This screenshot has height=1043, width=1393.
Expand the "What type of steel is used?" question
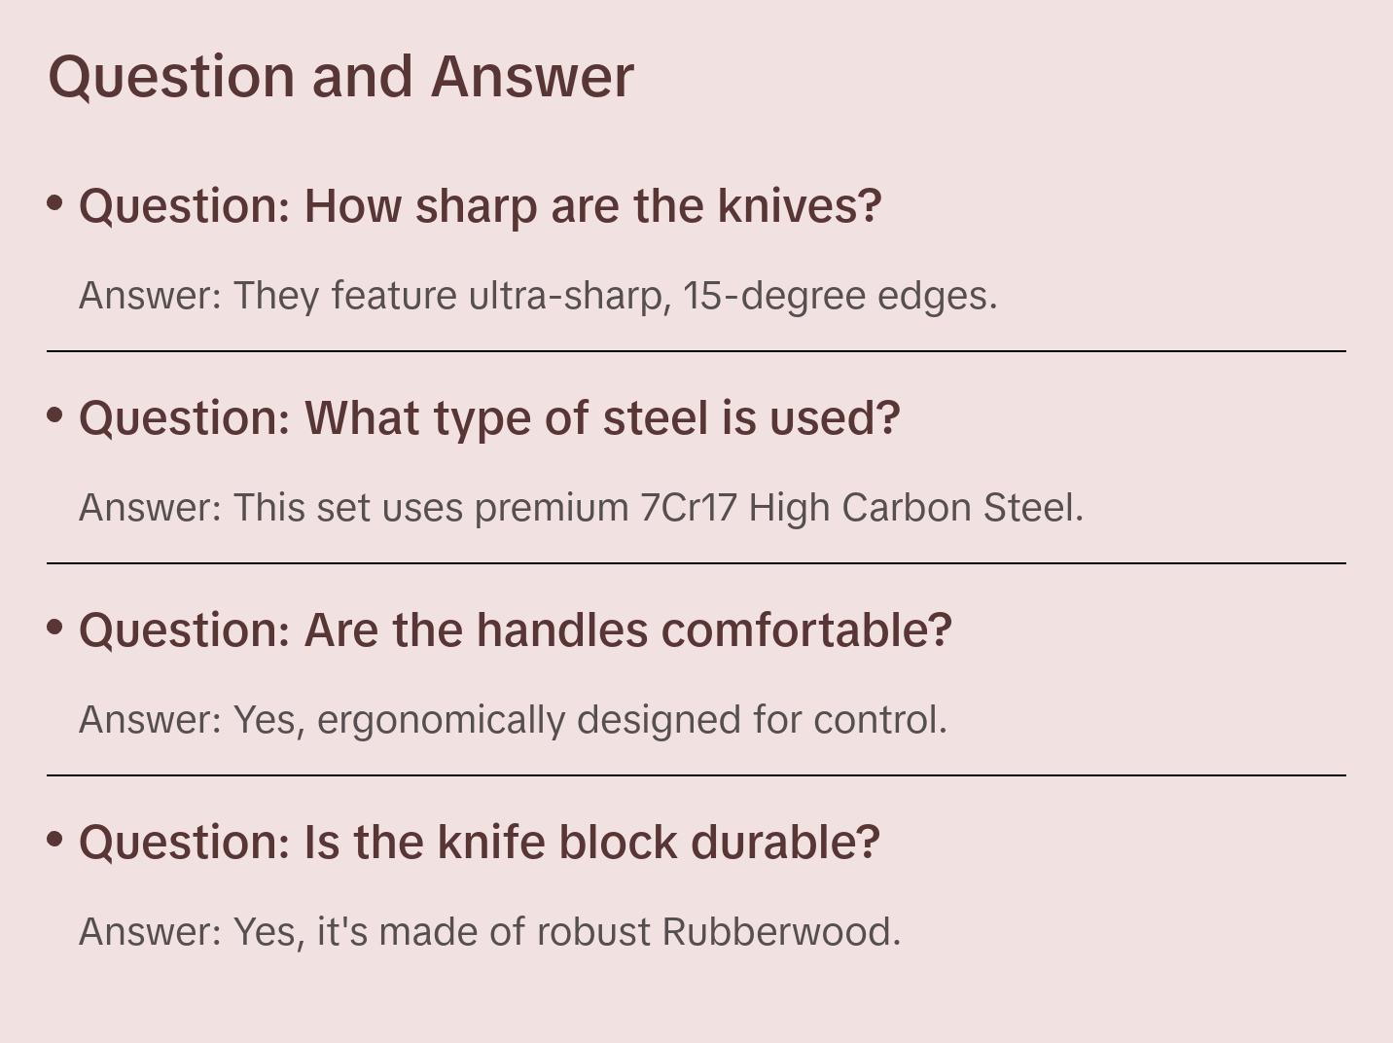489,418
